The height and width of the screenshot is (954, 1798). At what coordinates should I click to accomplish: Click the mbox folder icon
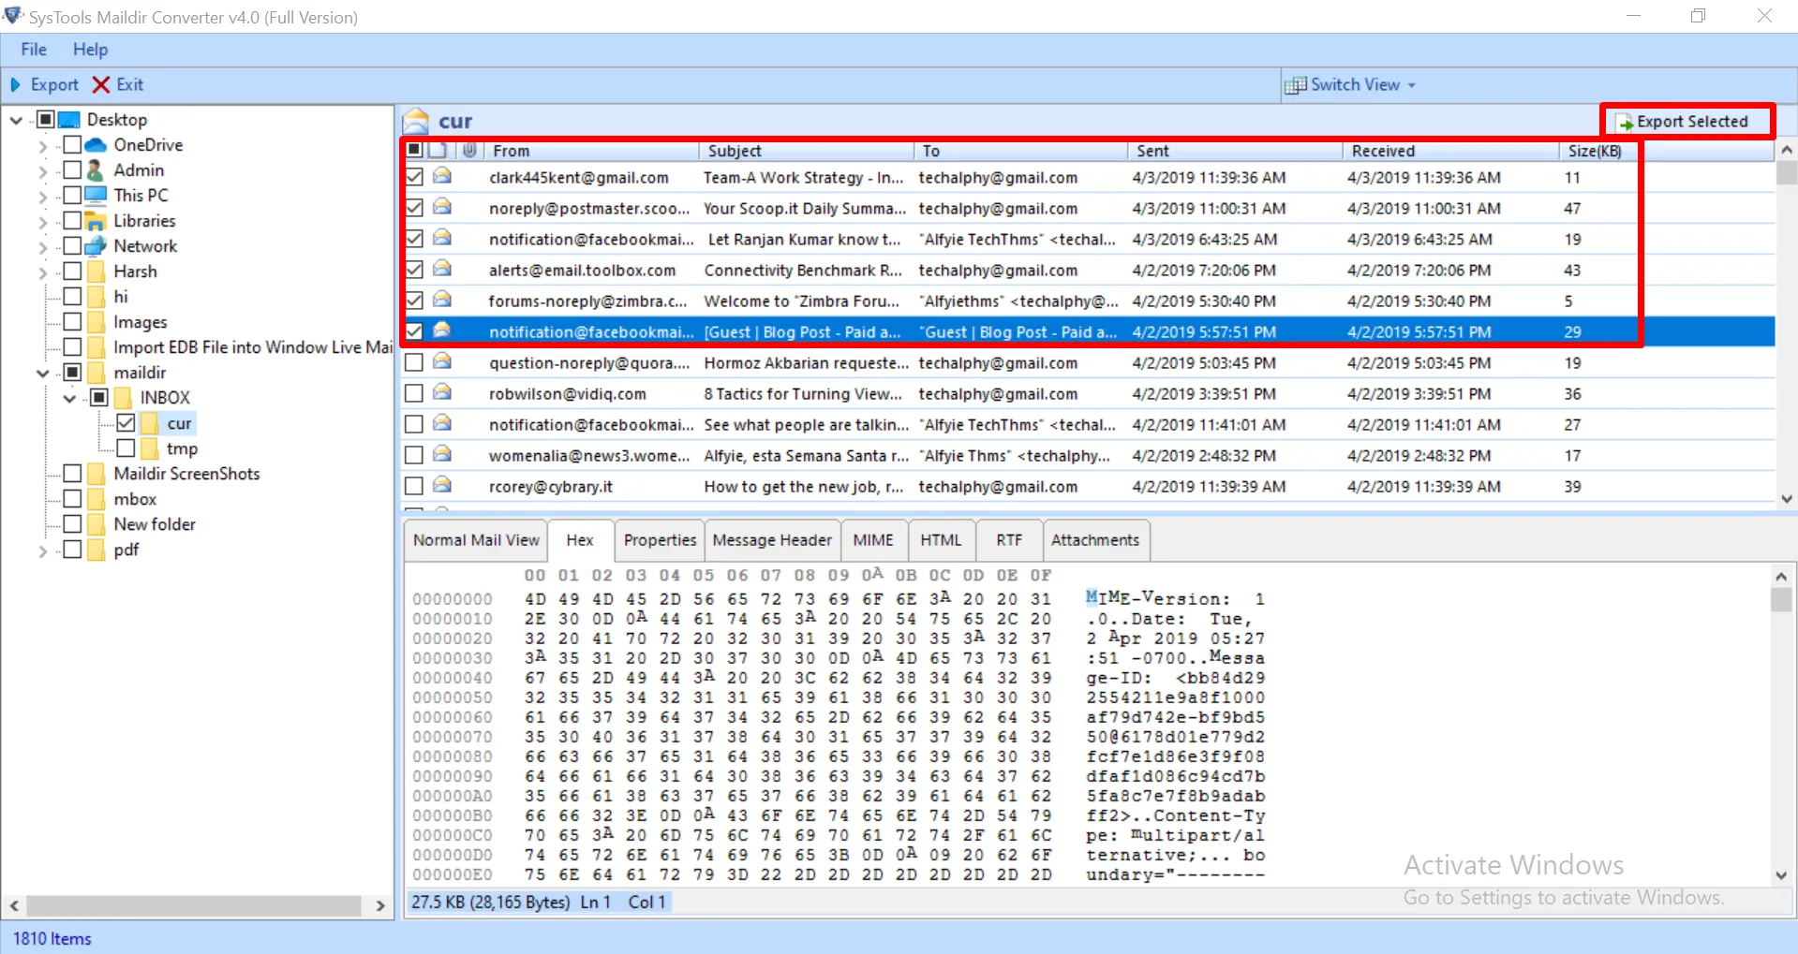[96, 499]
